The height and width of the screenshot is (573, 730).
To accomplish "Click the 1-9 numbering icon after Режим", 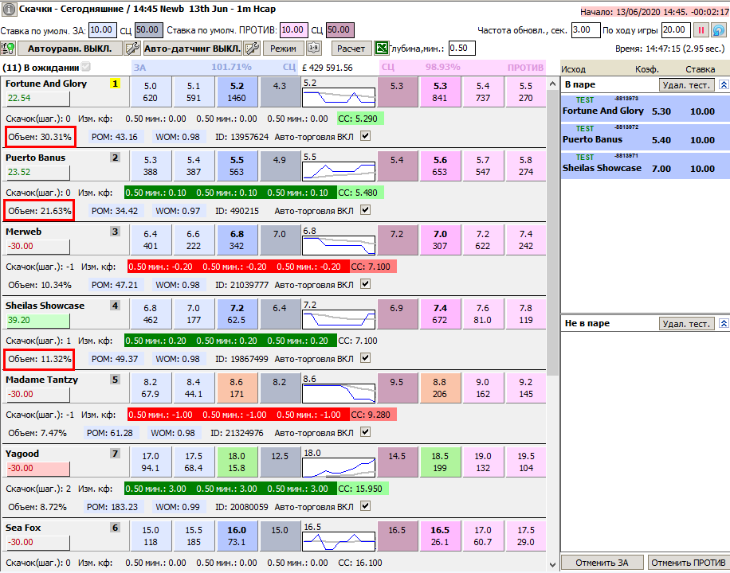I will 313,48.
